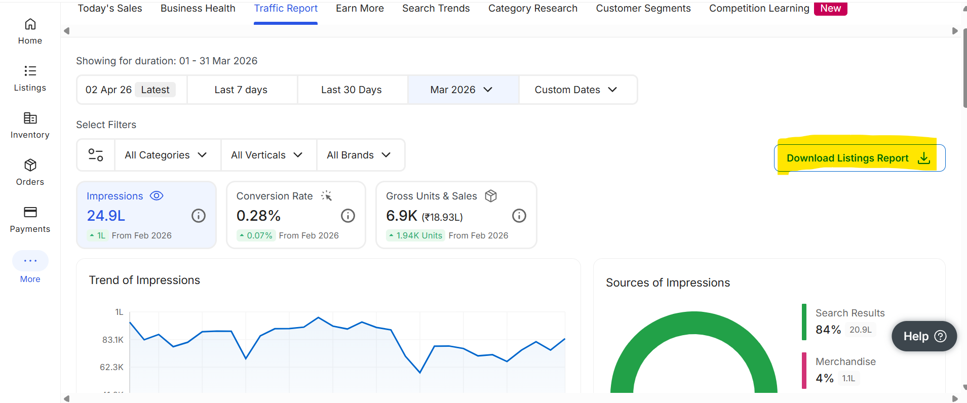Expand the Mar 2026 month dropdown

point(462,90)
